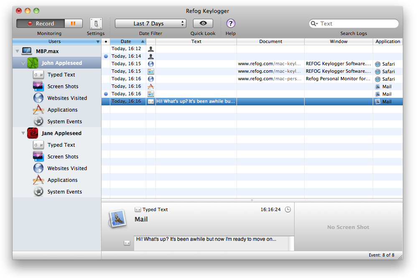Toggle Quick Look with the eye button
This screenshot has height=278, width=417.
point(203,23)
